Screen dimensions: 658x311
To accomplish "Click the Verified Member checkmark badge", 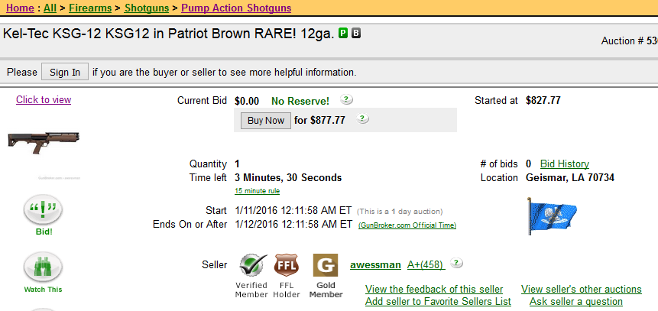I will [x=251, y=266].
